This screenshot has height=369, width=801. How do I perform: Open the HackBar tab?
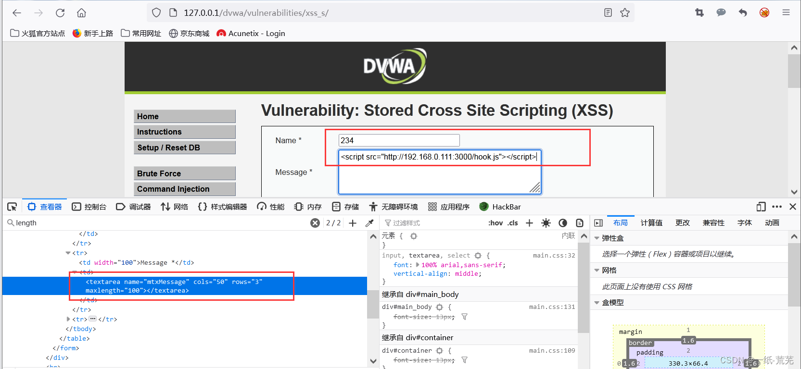[x=500, y=207]
